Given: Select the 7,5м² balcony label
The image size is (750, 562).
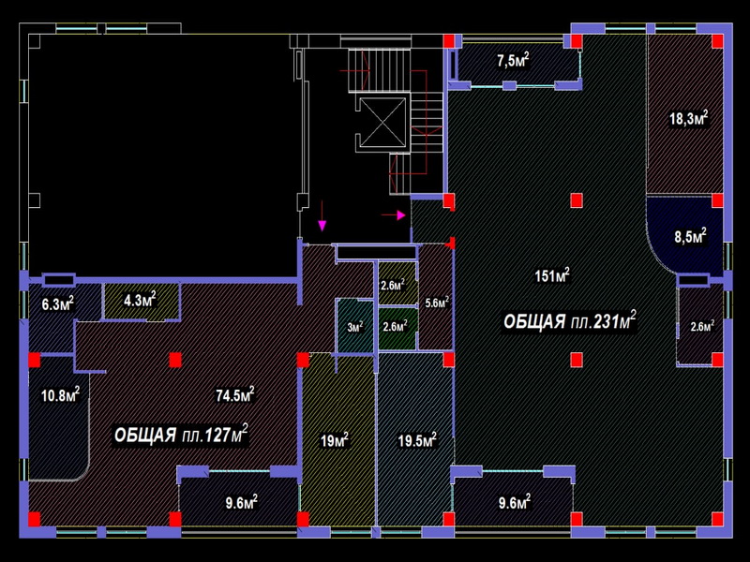Looking at the screenshot, I should [x=513, y=62].
